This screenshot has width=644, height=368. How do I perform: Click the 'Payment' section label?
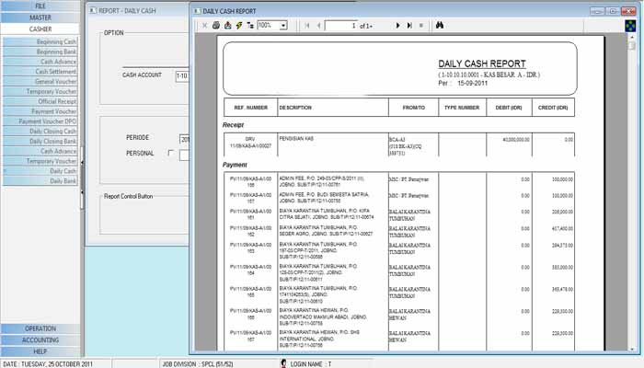tap(235, 165)
